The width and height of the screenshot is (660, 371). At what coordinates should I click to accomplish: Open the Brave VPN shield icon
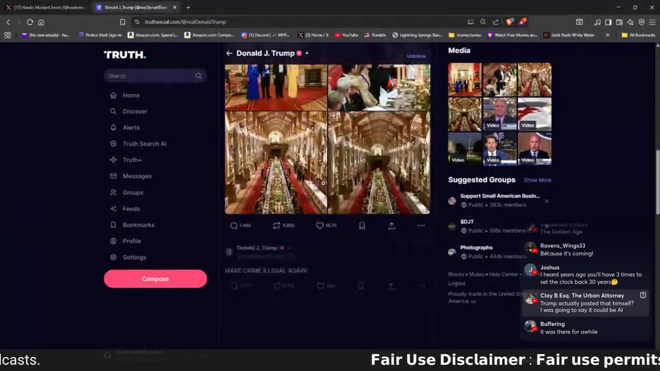pyautogui.click(x=641, y=22)
